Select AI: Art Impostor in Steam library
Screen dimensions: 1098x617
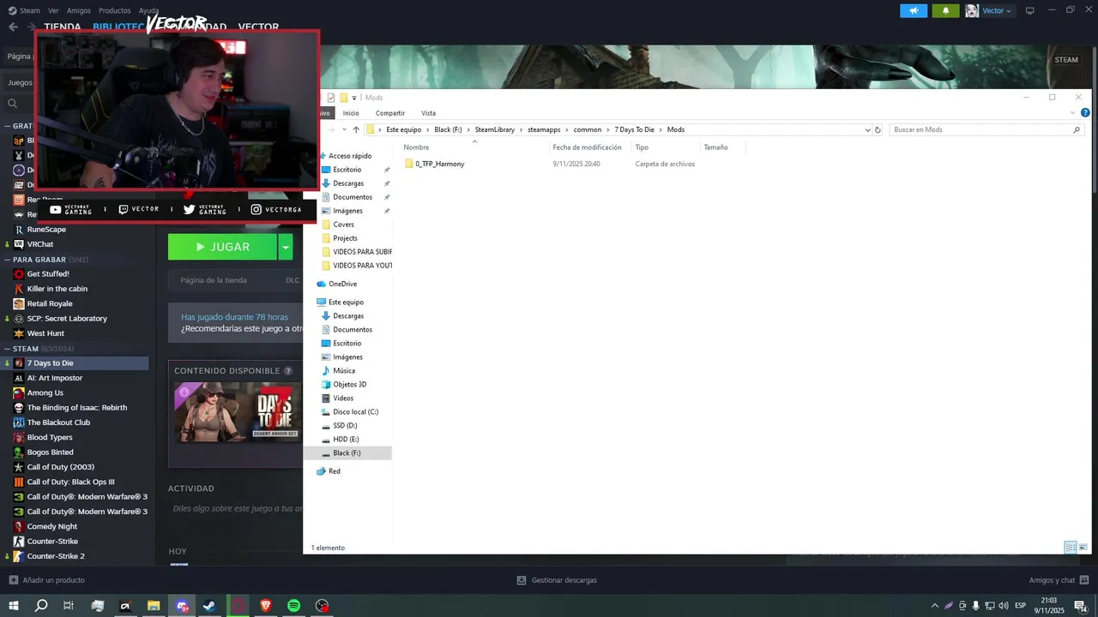coord(54,378)
